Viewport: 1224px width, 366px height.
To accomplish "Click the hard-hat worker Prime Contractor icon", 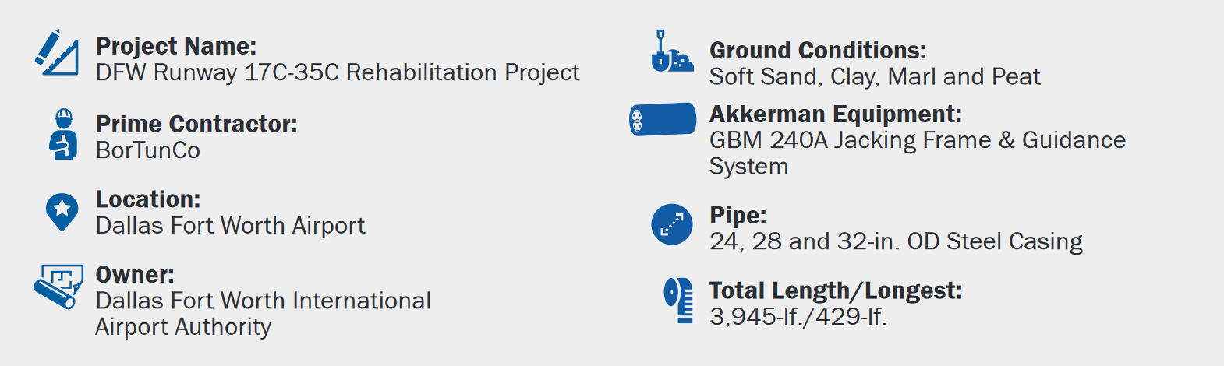I will pos(63,135).
